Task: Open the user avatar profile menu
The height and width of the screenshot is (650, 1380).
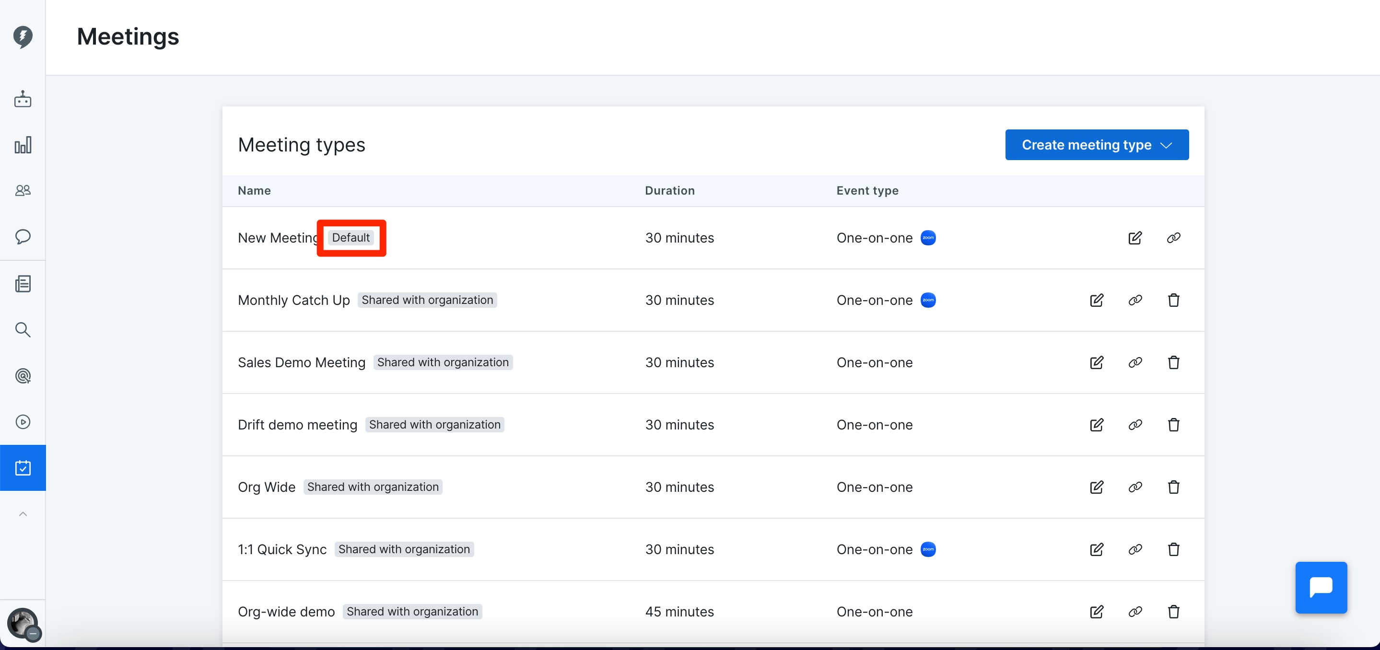Action: (23, 623)
